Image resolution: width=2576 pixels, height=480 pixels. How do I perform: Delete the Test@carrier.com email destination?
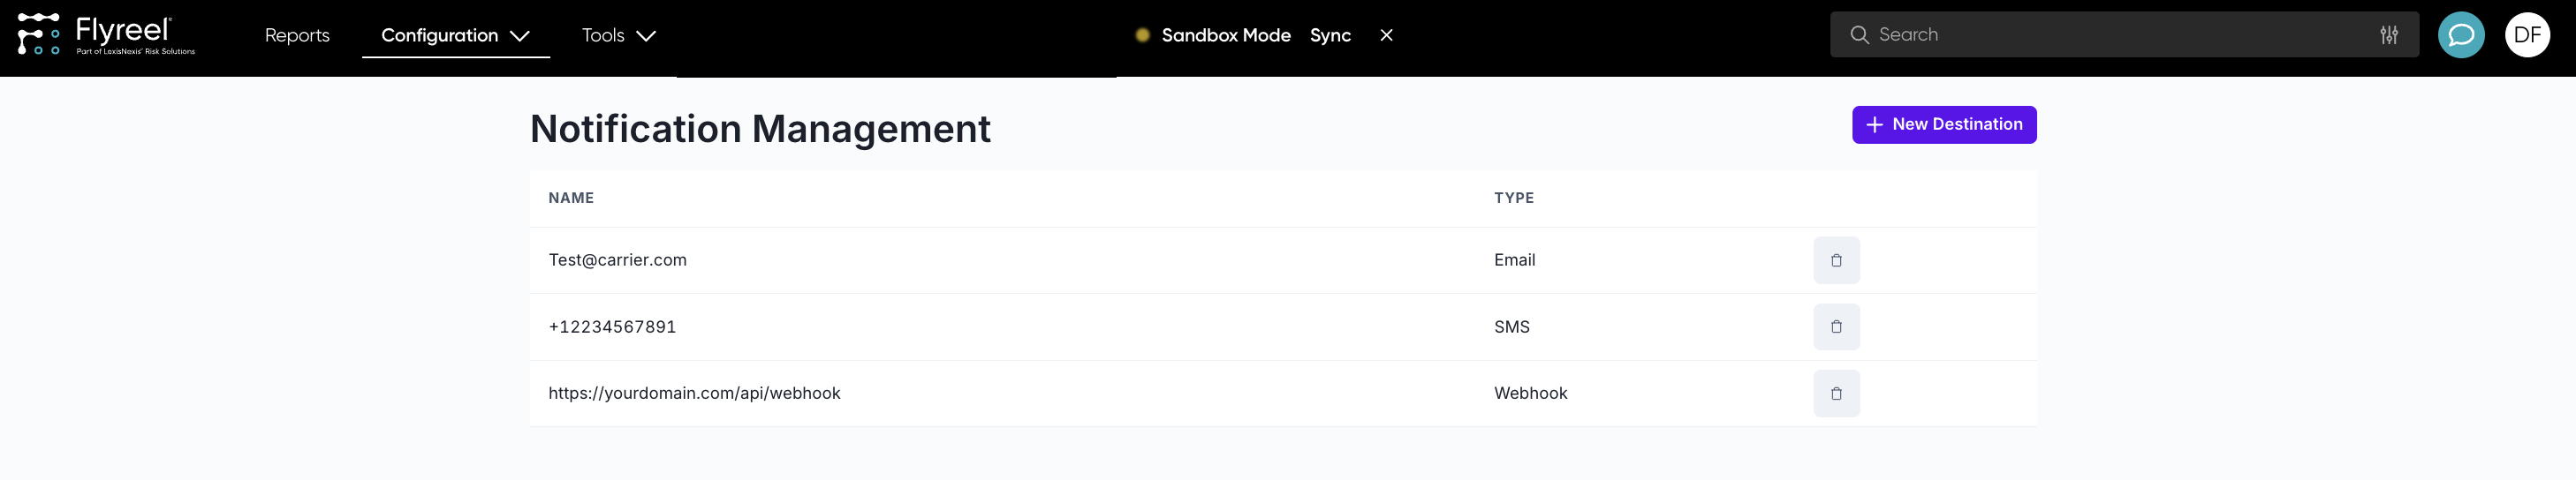point(1836,260)
